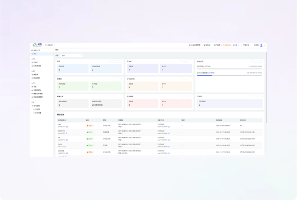Viewport: 297px width, 200px height.
Task: Select the 镜像仓库管理 sidebar icon
Action: 32,94
